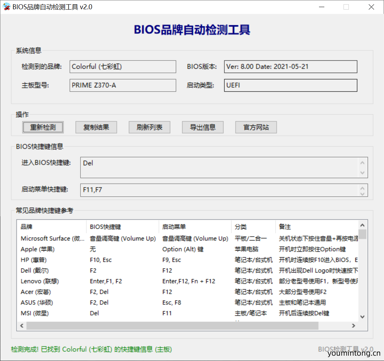384x361 pixels.
Task: Click the 主板和笔记本通用 cell
Action: (x=302, y=303)
